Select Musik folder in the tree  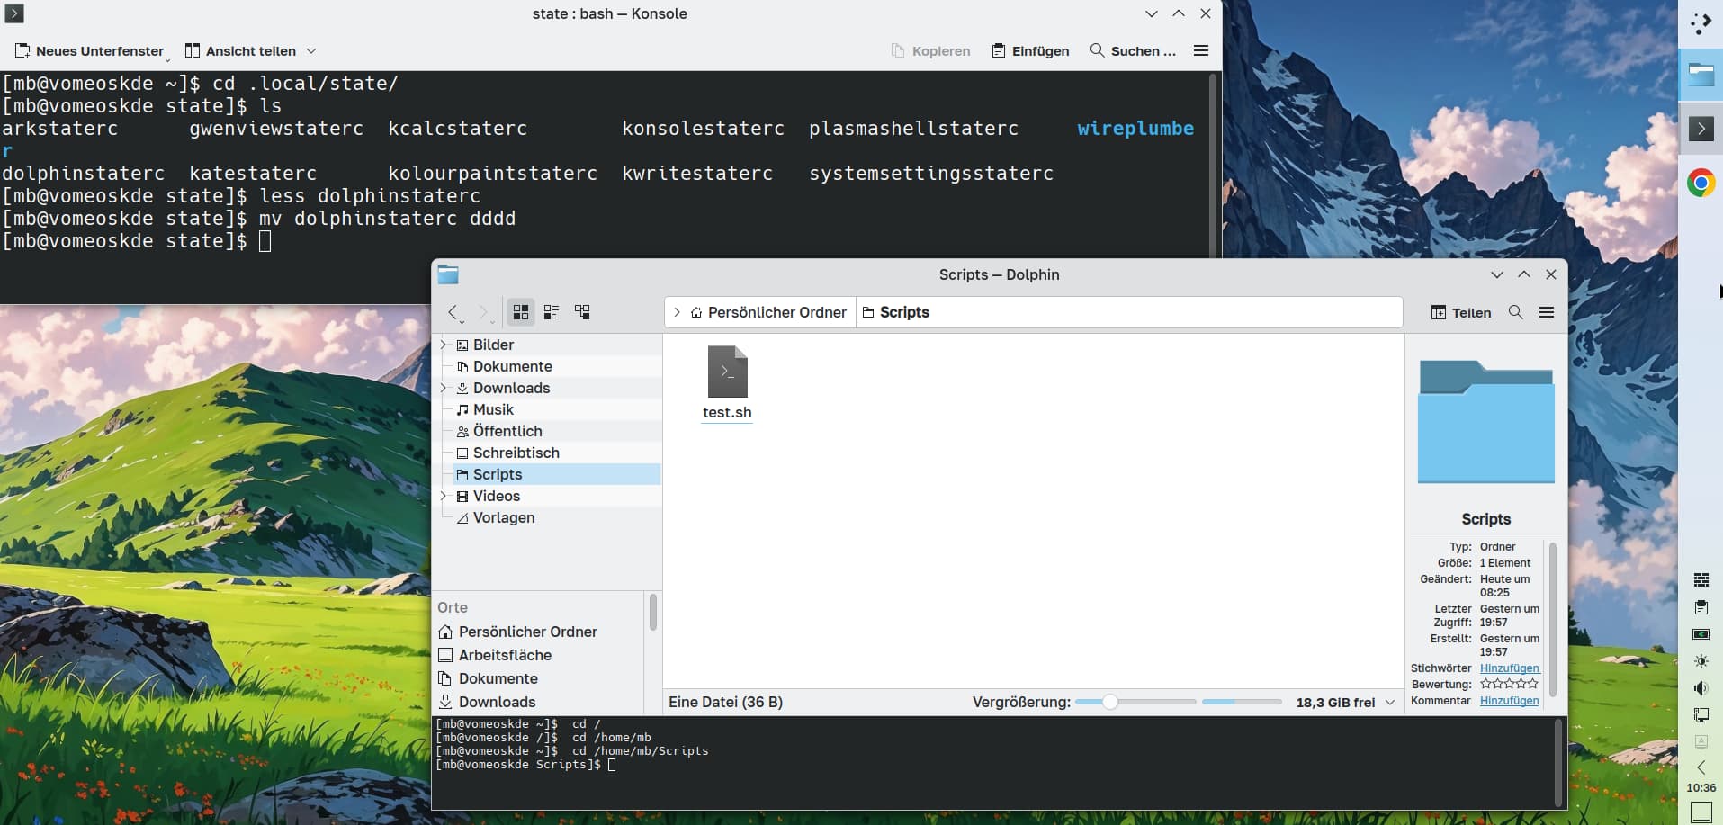493,409
